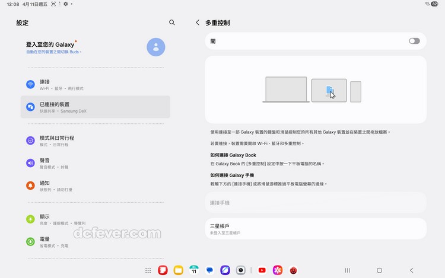445x278 pixels.
Task: Launch Samsung Notes from the taskbar
Action: pos(163,270)
